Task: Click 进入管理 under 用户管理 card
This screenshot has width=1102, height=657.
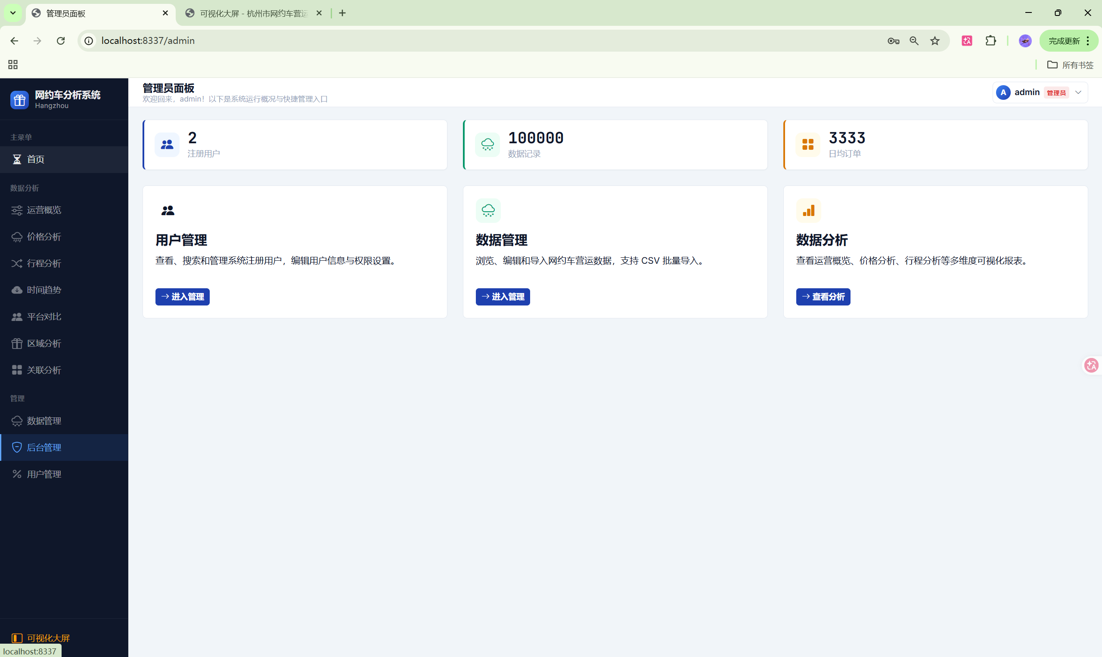Action: [182, 296]
